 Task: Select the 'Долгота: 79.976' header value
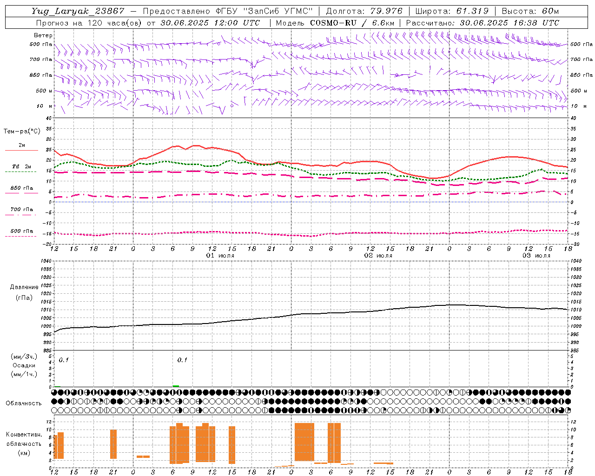click(364, 11)
